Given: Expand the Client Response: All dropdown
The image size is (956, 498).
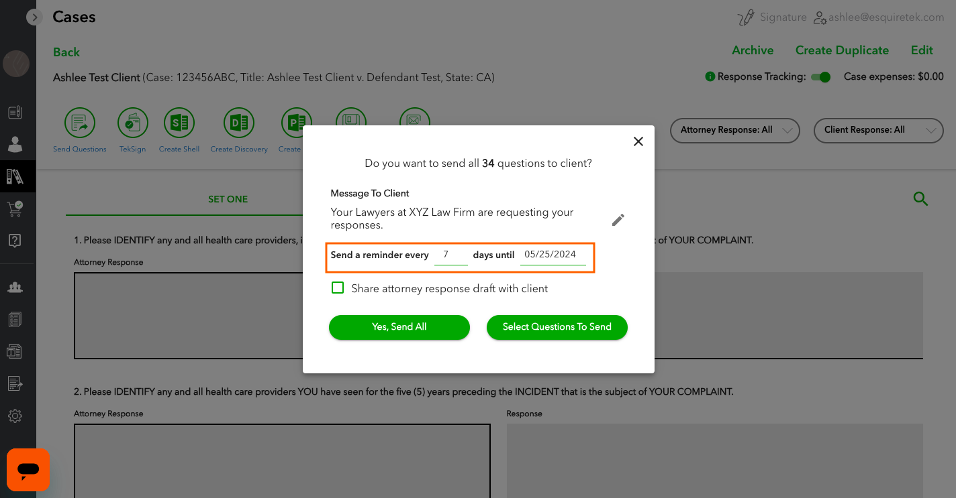Looking at the screenshot, I should (x=878, y=131).
